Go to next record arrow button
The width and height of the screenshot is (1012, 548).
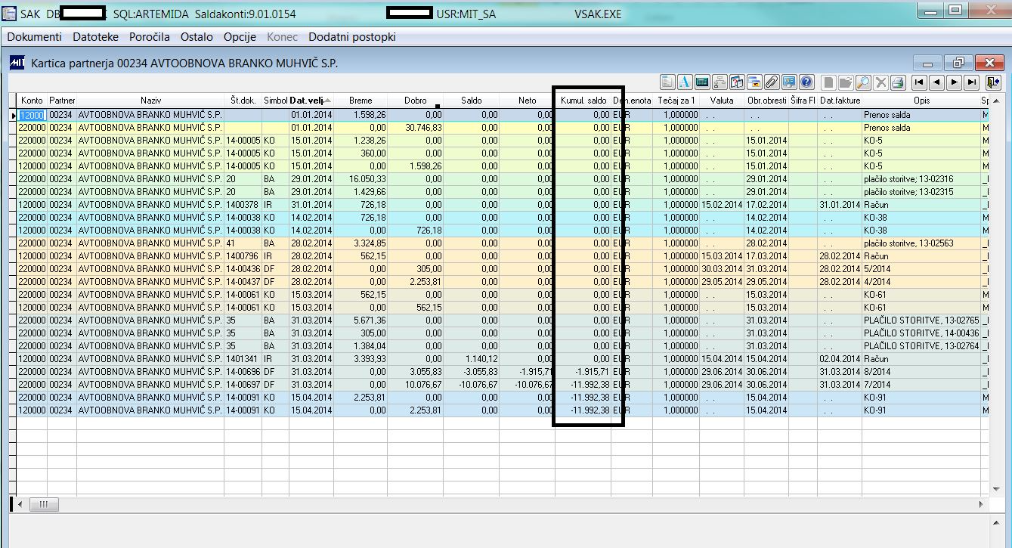(955, 82)
